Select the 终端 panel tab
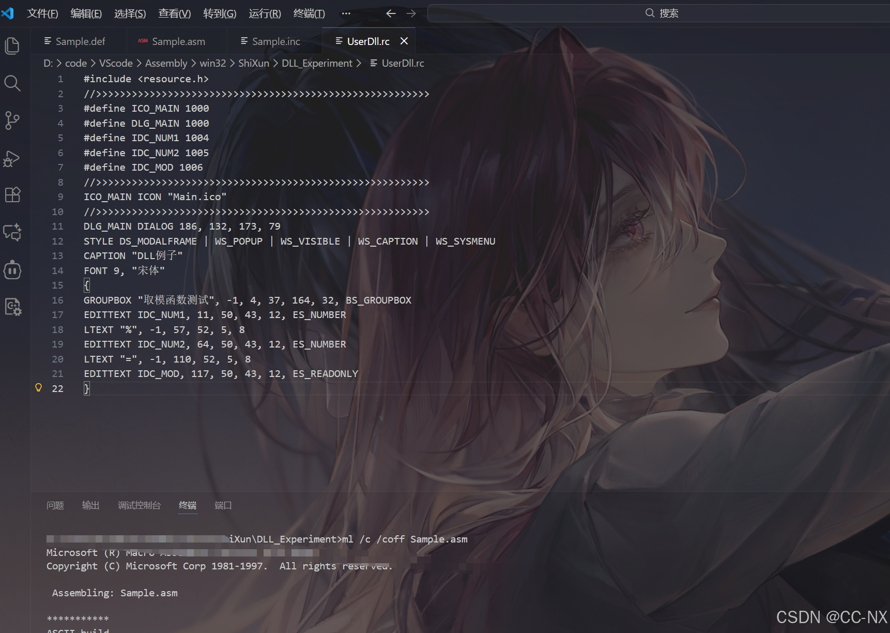Viewport: 890px width, 633px height. point(188,505)
